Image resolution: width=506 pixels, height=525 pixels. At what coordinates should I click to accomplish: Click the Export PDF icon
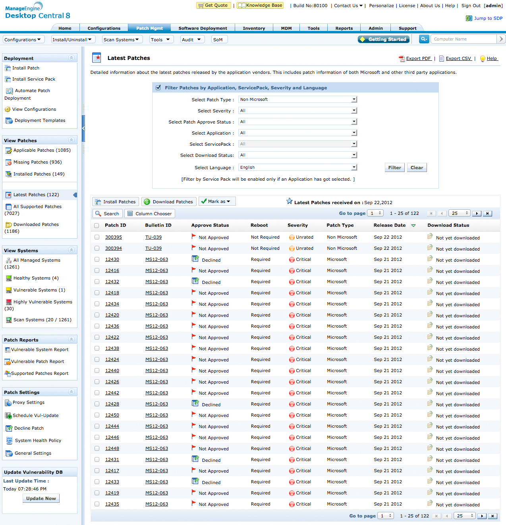(402, 59)
